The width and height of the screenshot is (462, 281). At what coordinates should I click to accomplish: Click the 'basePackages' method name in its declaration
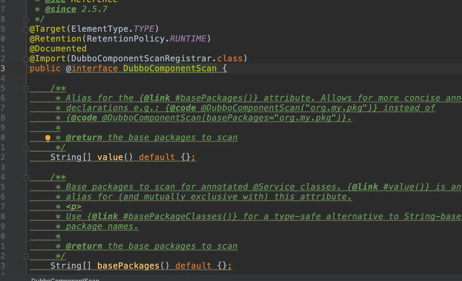pyautogui.click(x=128, y=266)
